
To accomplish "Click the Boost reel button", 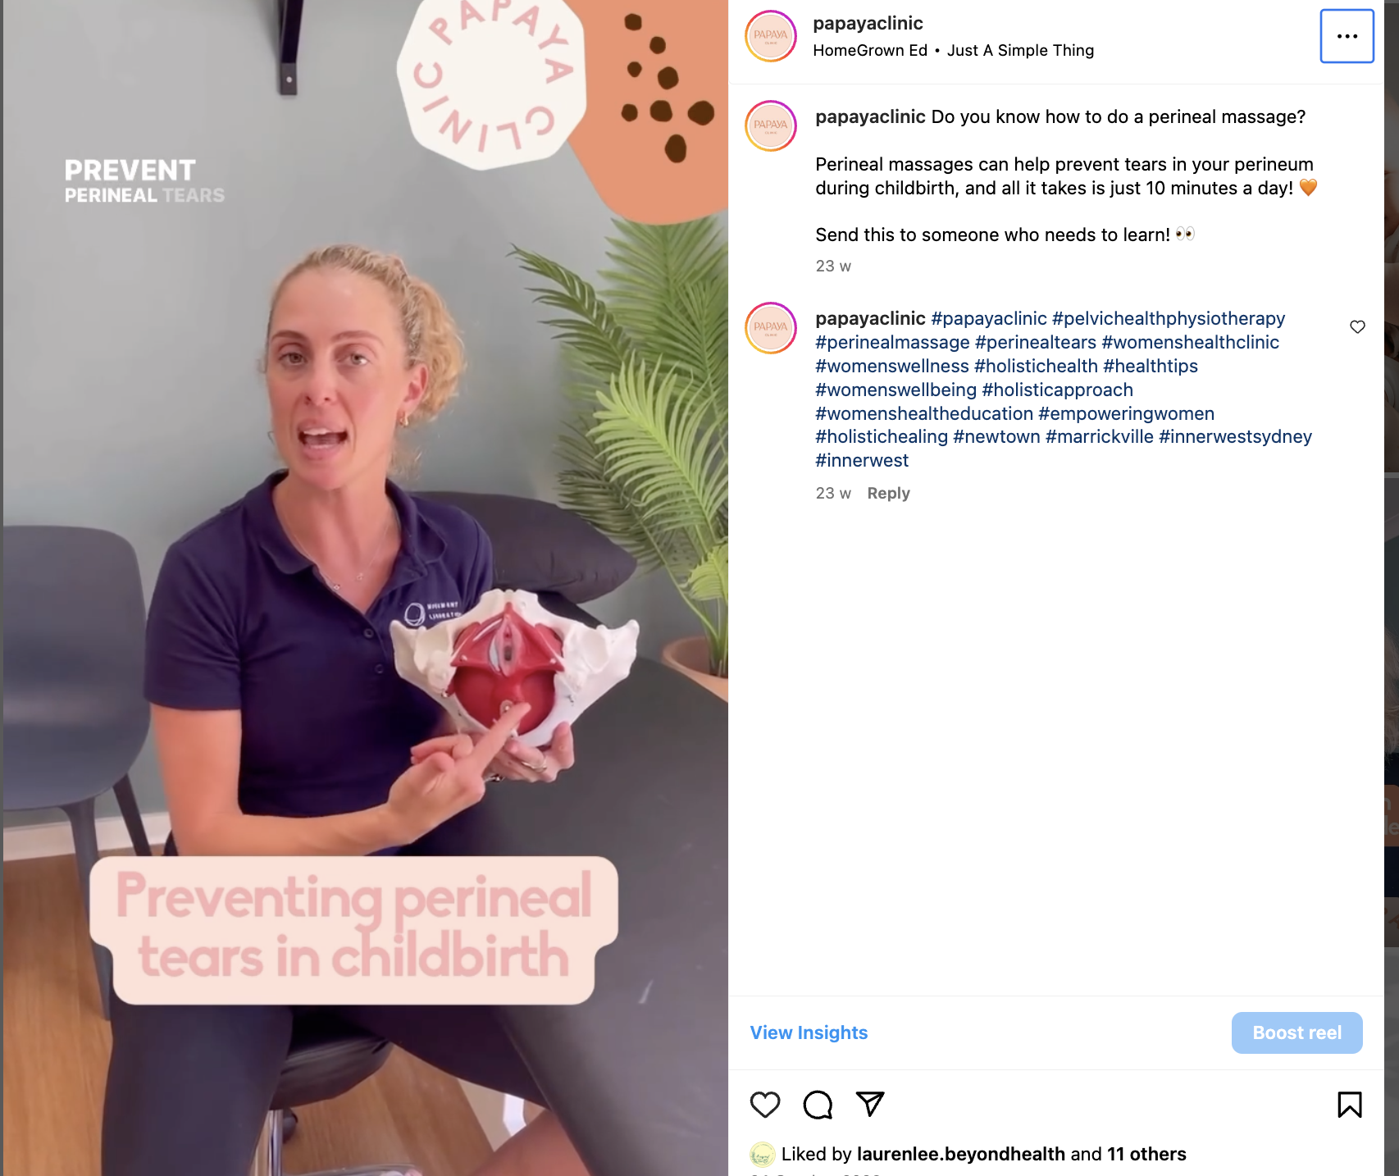I will pos(1297,1032).
